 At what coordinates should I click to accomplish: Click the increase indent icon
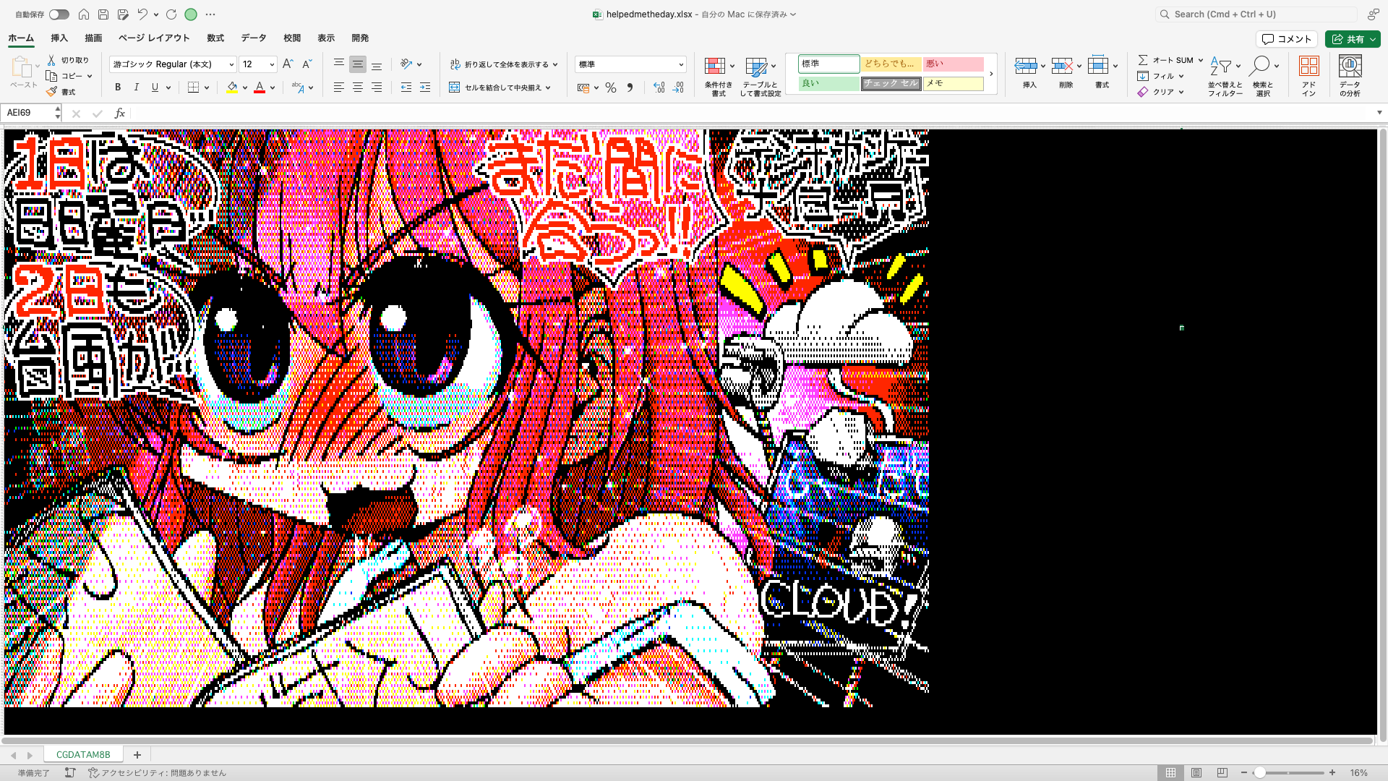tap(425, 88)
